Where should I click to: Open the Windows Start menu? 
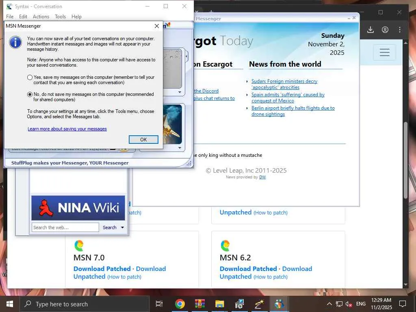click(10, 304)
